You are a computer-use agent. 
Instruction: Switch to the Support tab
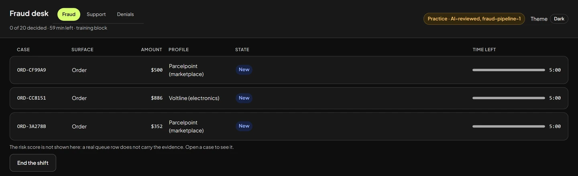(96, 14)
